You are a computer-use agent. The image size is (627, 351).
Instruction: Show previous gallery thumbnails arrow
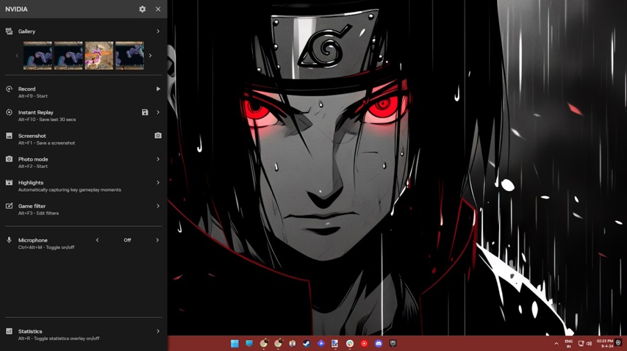(17, 56)
